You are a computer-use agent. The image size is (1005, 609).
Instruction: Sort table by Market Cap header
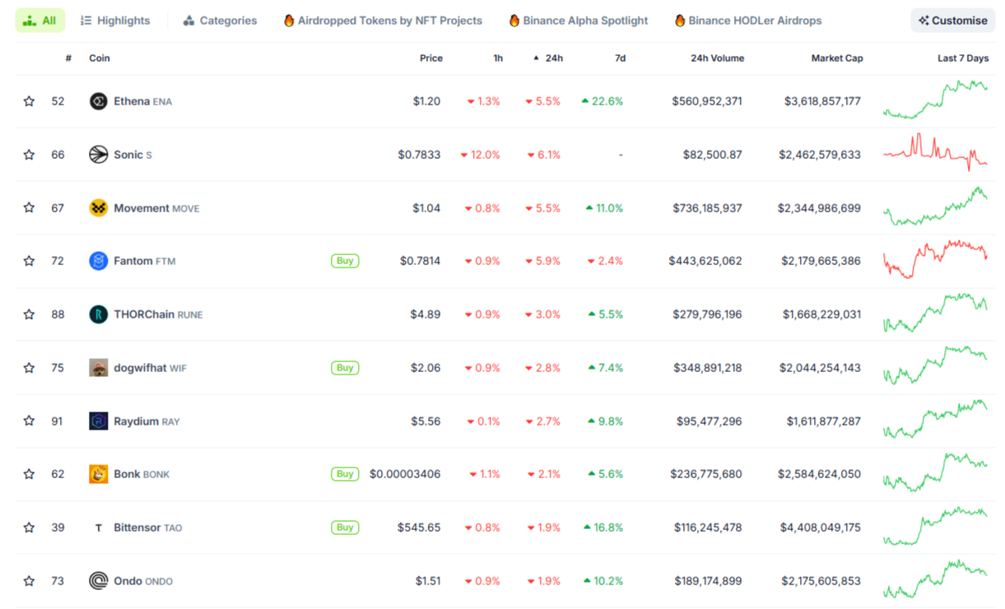pos(836,58)
